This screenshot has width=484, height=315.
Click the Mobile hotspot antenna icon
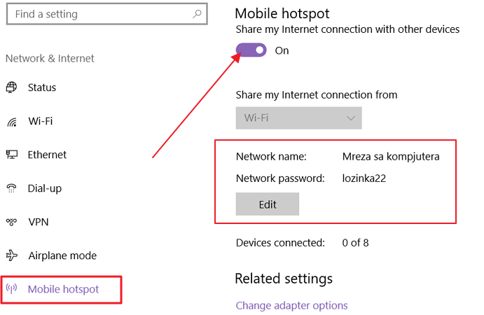tap(11, 289)
